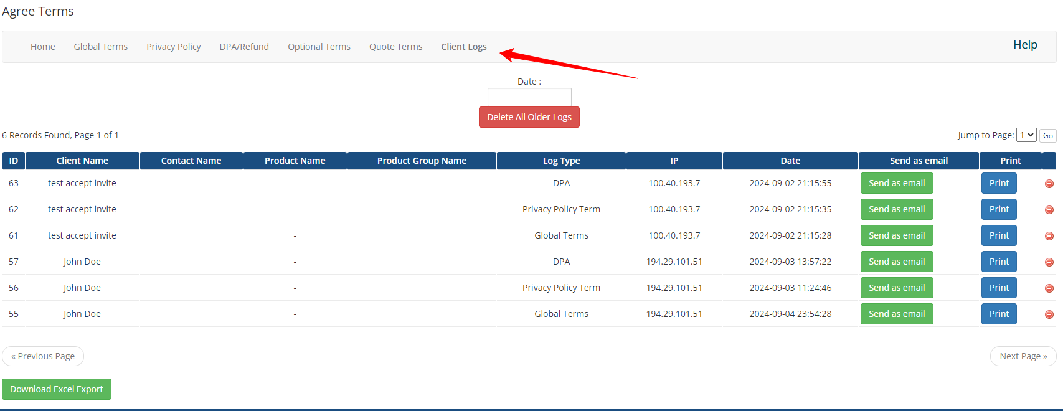Viewport: 1063px width, 411px height.
Task: Click the Date input field
Action: click(x=529, y=97)
